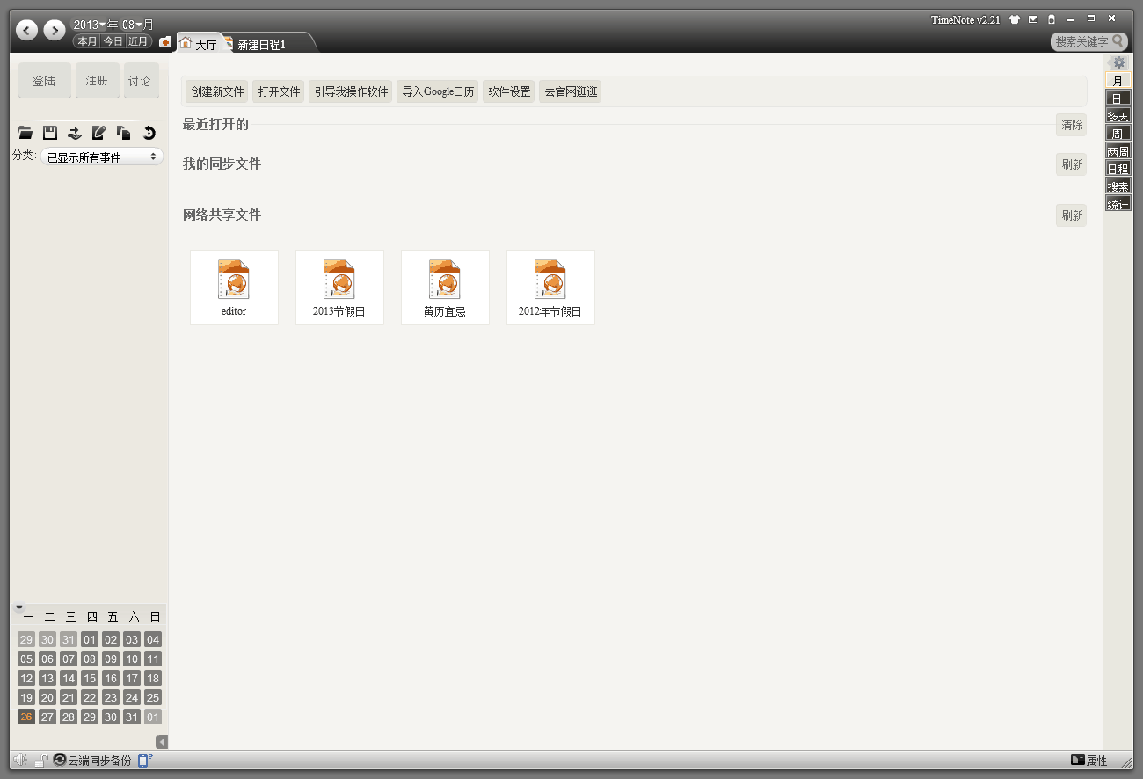
Task: Select the 日程 schedule view tab
Action: click(1118, 168)
